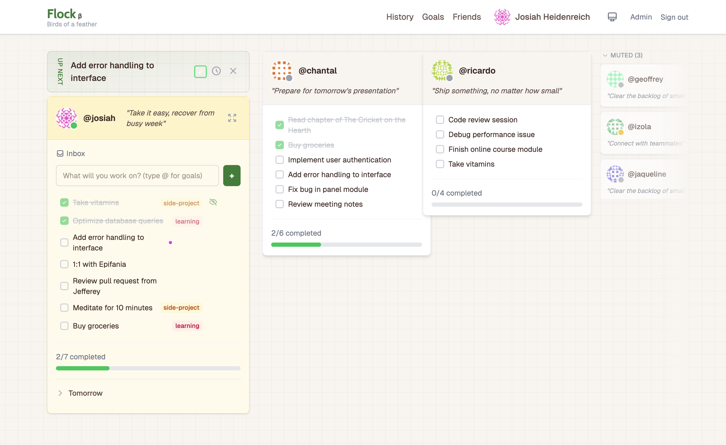Screen dimensions: 726x445
Task: Dismiss the Up Next banner with the X
Action: 233,71
